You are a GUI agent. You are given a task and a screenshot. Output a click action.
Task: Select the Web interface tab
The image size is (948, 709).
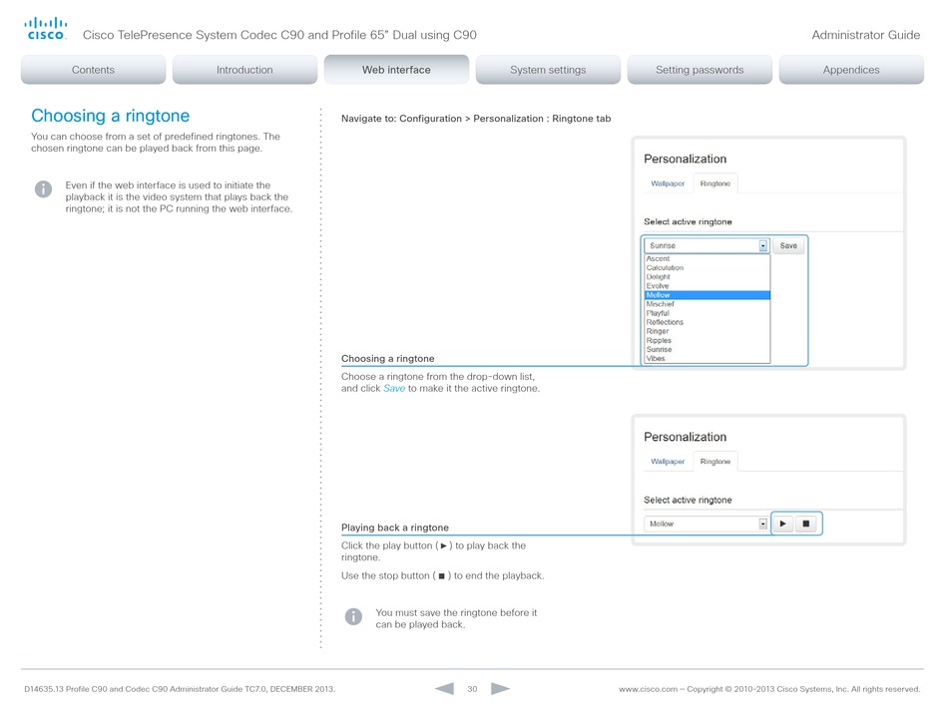(396, 70)
